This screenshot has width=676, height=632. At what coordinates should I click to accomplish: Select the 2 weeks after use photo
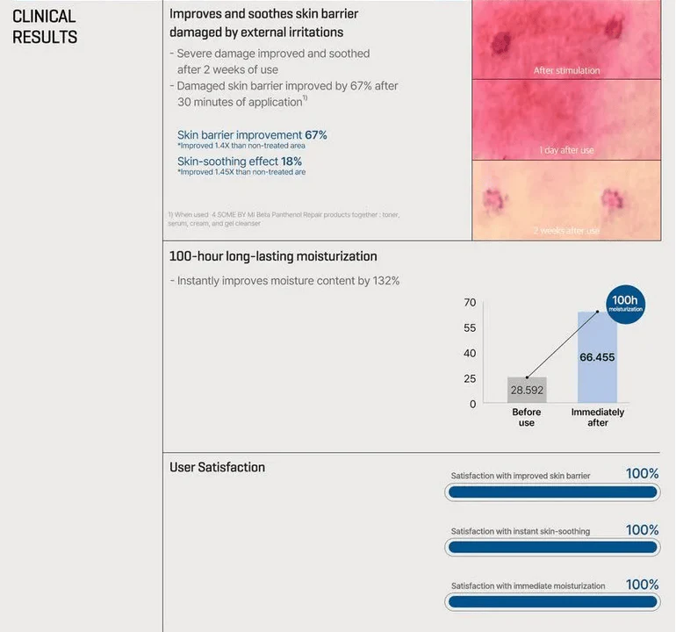[x=566, y=200]
